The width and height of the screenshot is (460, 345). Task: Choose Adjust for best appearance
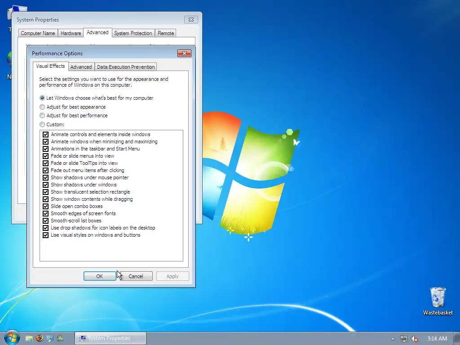(x=73, y=107)
